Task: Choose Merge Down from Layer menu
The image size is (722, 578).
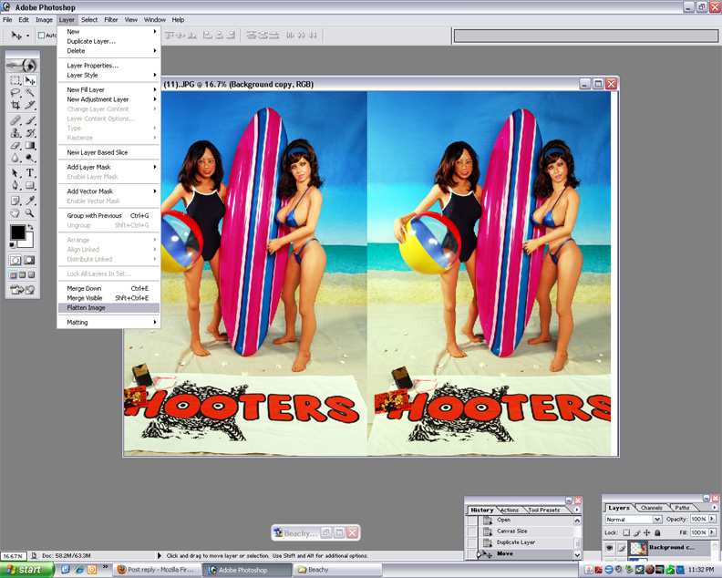Action: [x=108, y=288]
